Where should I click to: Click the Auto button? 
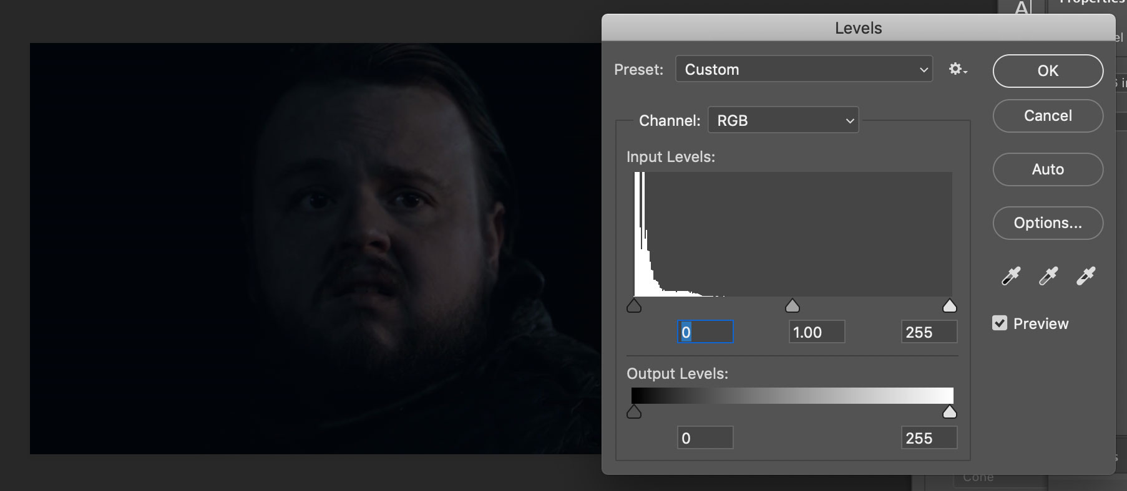(x=1048, y=169)
